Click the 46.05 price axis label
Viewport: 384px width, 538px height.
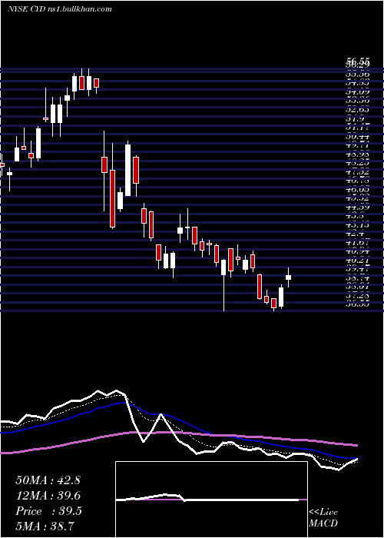coord(357,190)
